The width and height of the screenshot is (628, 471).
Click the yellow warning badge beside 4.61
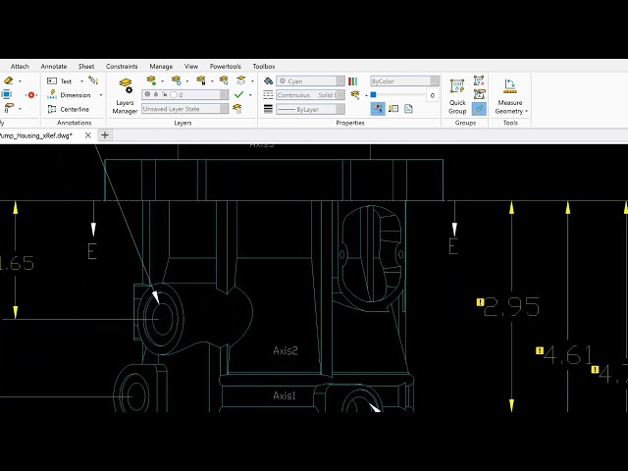tap(540, 350)
